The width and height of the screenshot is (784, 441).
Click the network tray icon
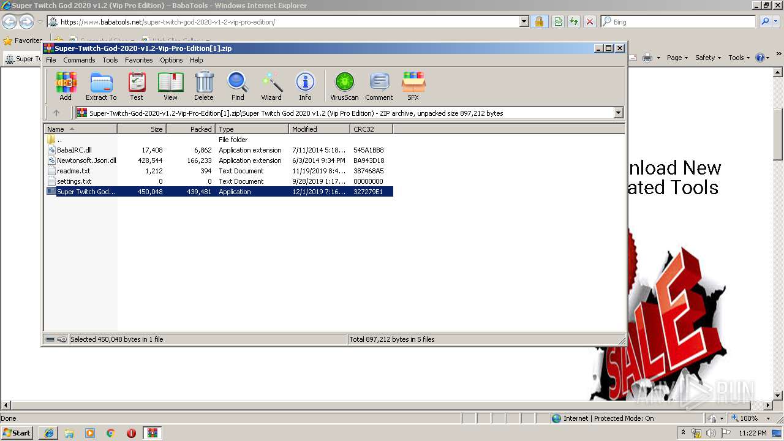click(696, 433)
